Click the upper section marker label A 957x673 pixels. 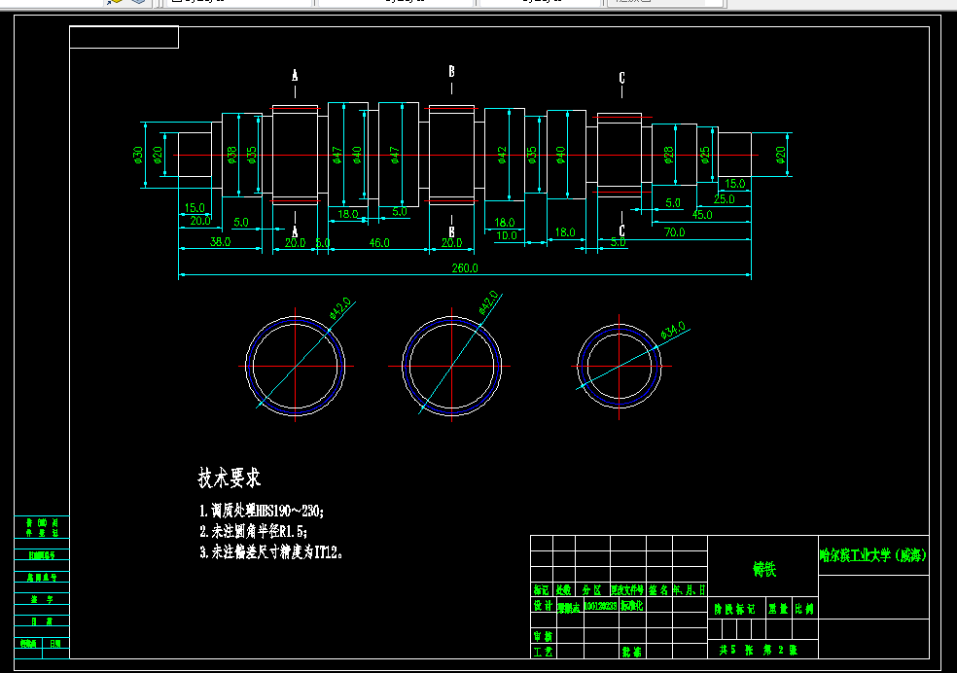(295, 76)
